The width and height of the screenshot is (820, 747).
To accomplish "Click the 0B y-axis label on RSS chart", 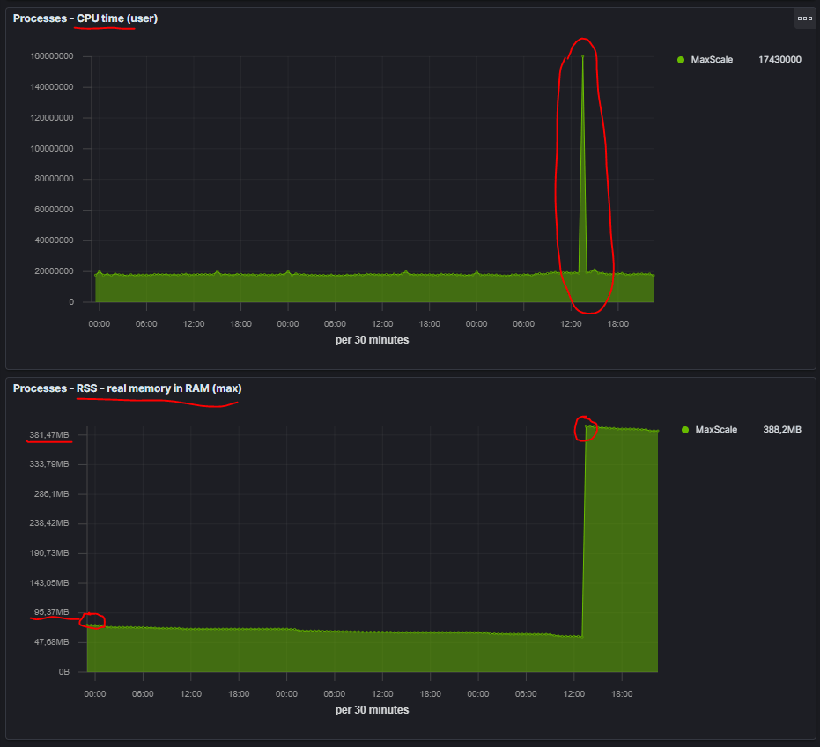I will (x=63, y=672).
